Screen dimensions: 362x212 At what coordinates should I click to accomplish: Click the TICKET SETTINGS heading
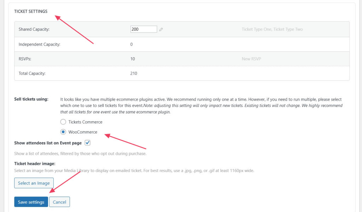click(31, 11)
